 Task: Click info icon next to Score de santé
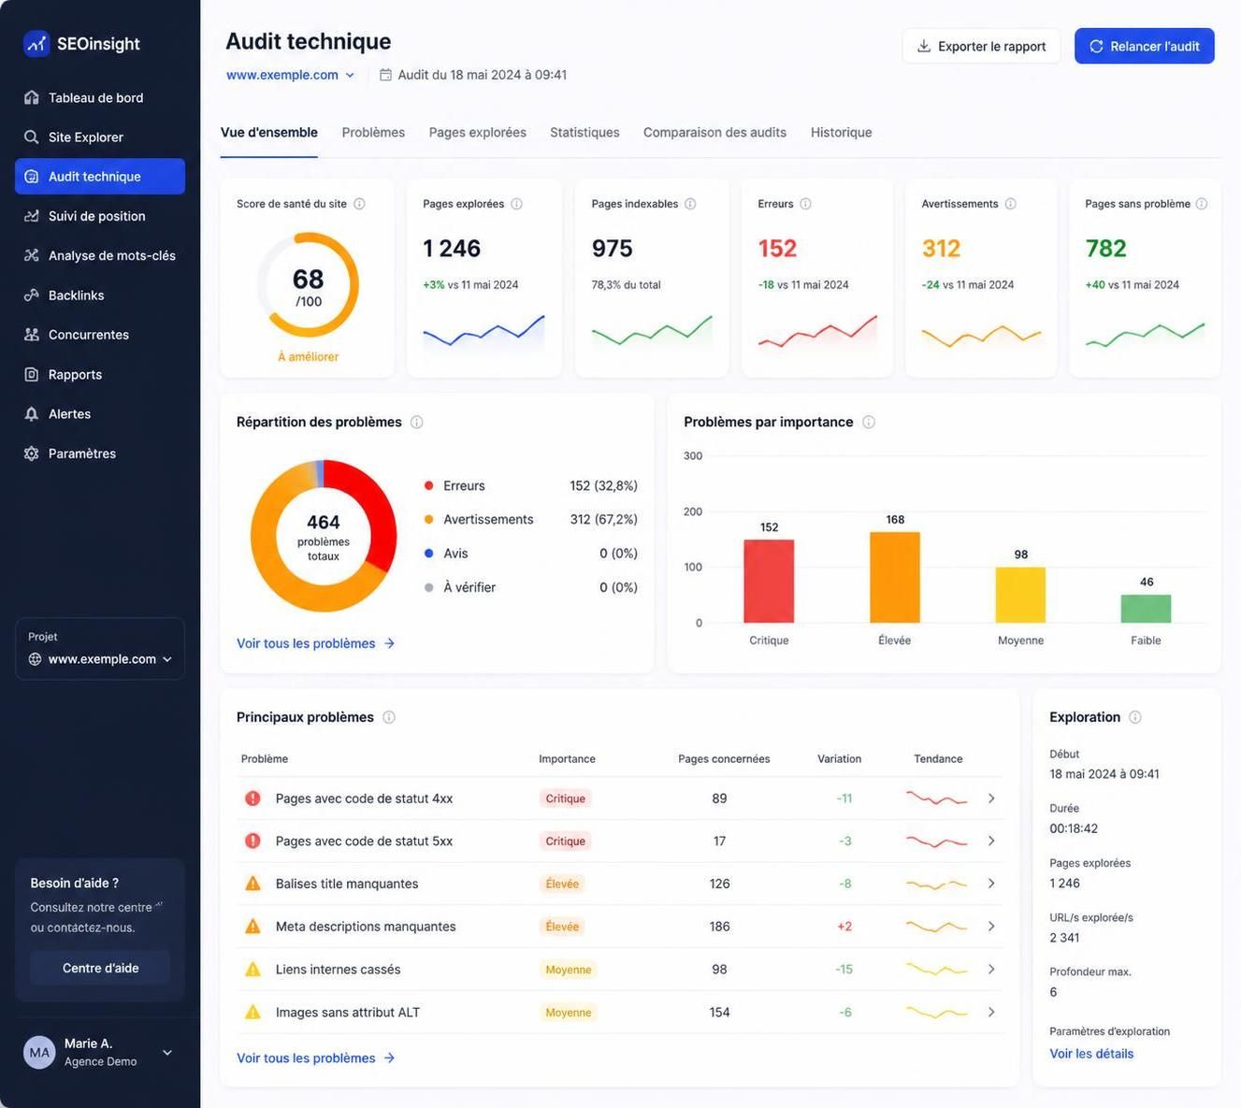(x=359, y=204)
